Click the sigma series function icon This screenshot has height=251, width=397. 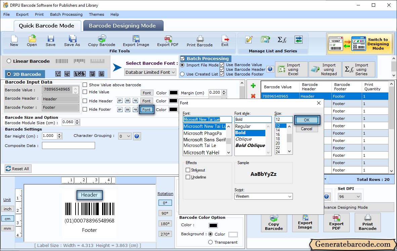pyautogui.click(x=282, y=40)
